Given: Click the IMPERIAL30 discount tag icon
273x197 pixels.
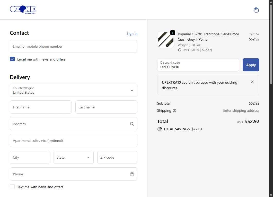Looking at the screenshot, I should pos(180,50).
